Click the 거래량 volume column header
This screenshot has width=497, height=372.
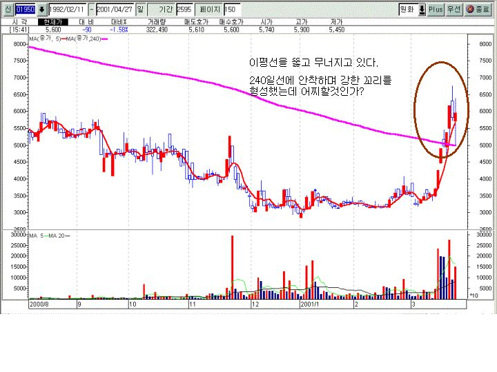[x=155, y=23]
